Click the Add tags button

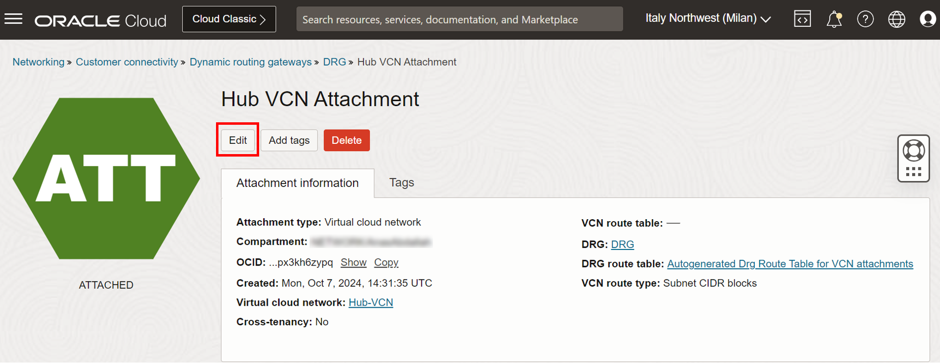point(289,140)
